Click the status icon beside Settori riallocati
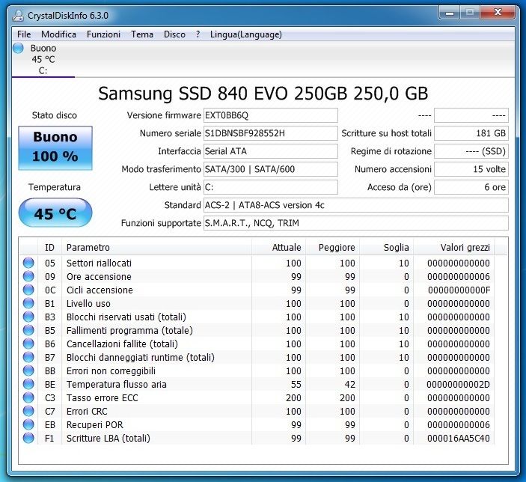526x482 pixels. tap(29, 263)
